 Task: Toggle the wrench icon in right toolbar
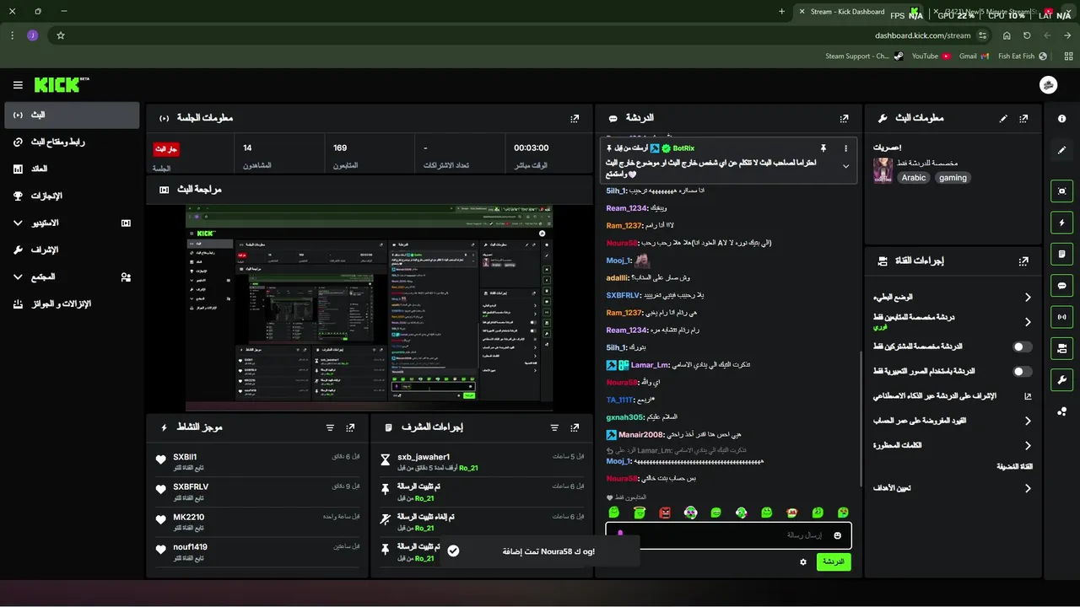1061,379
